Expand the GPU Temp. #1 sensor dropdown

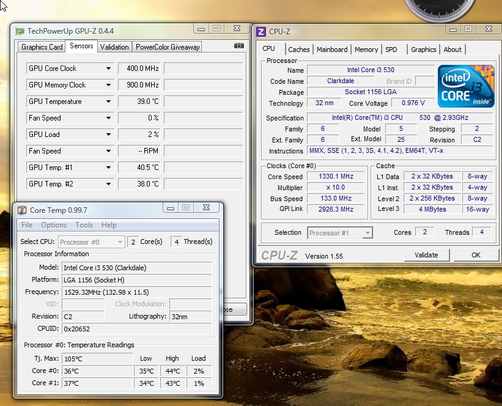tap(108, 168)
